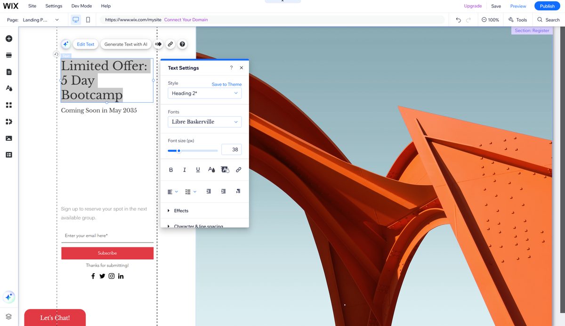Toggle bold formatting
565x326 pixels.
(x=171, y=170)
